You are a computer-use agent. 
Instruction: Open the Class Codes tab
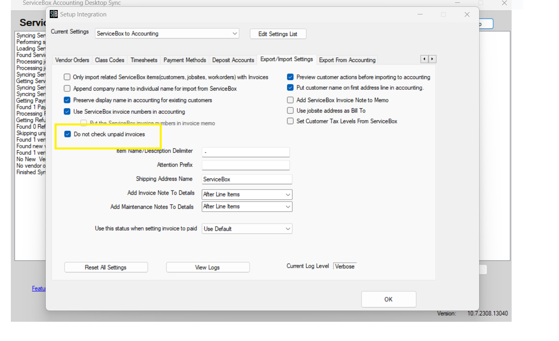tap(110, 60)
